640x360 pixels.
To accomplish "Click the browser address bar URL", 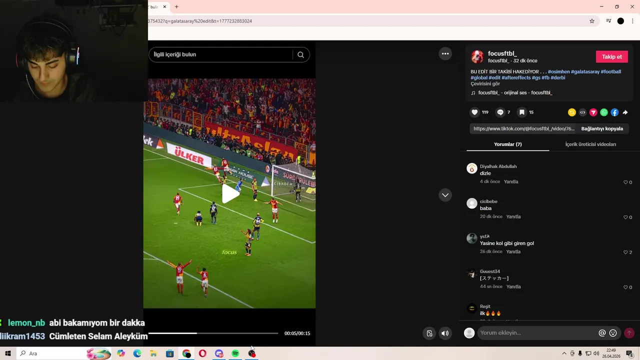I will click(x=200, y=21).
